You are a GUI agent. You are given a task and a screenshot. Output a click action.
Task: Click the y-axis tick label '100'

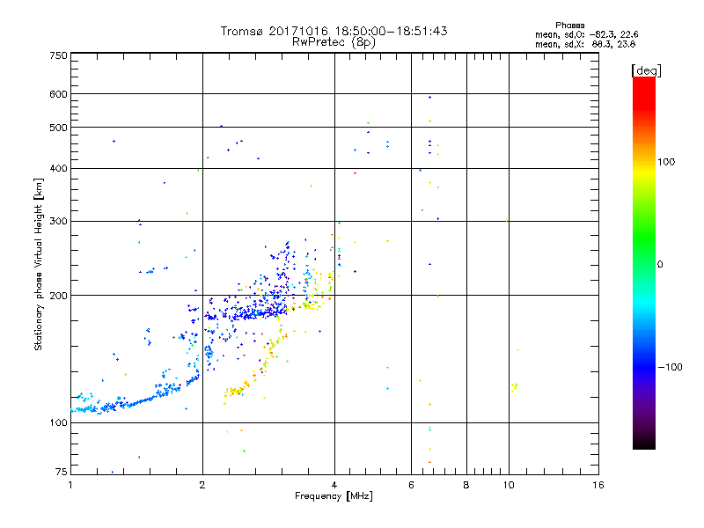pyautogui.click(x=58, y=423)
